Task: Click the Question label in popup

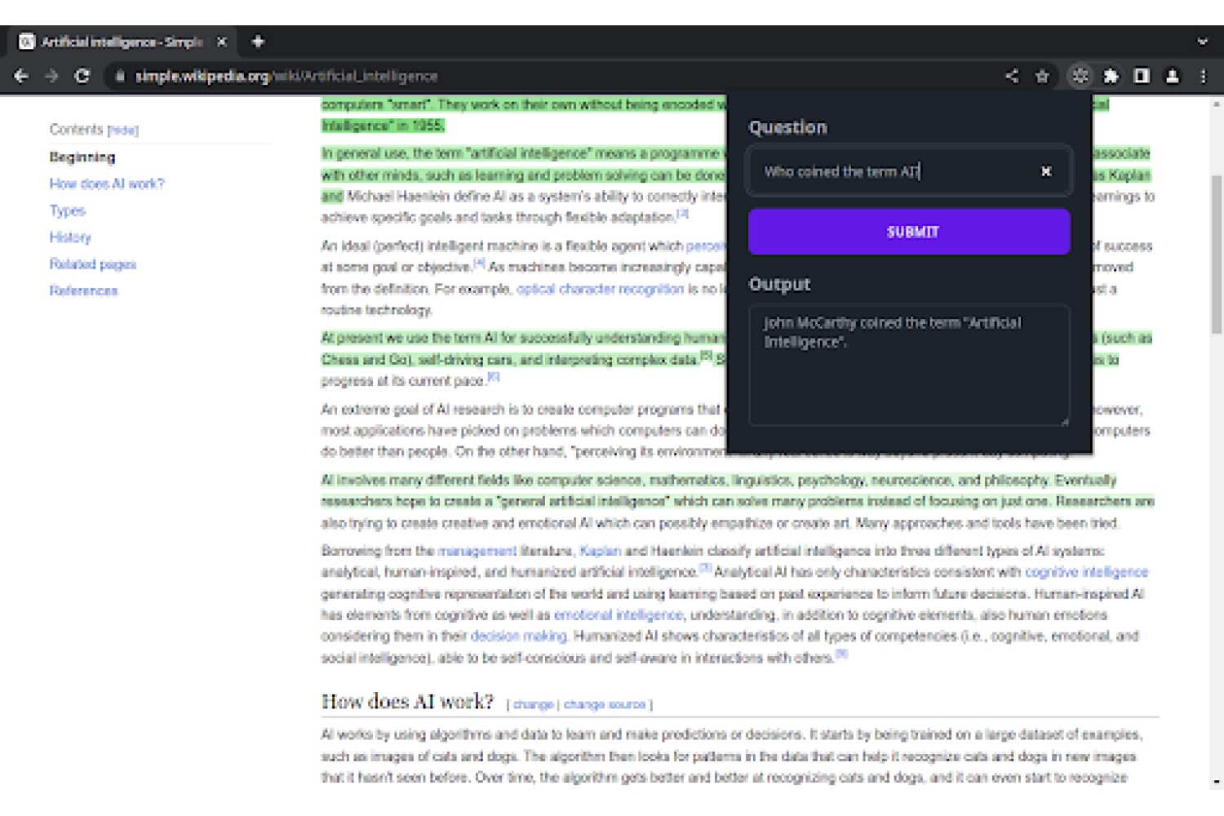Action: coord(787,127)
